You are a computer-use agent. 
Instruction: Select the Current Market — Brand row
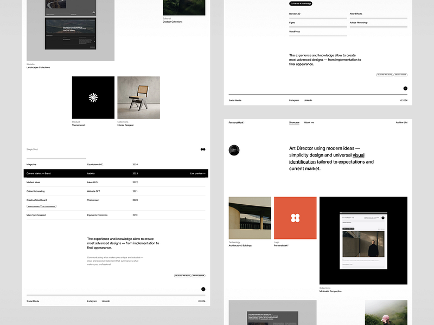116,173
